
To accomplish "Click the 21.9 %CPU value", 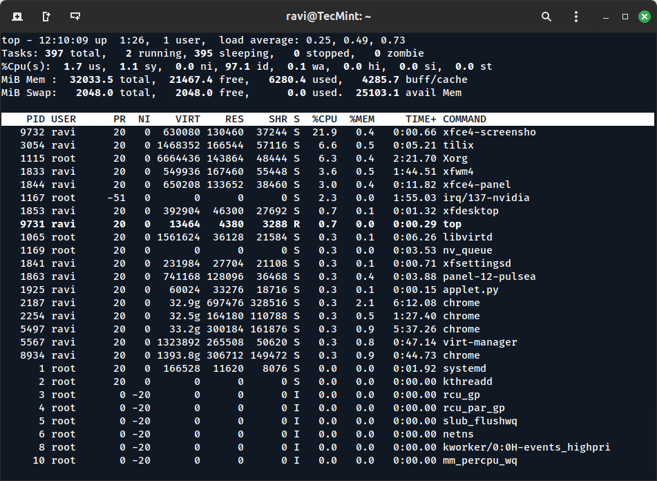I will tap(324, 132).
